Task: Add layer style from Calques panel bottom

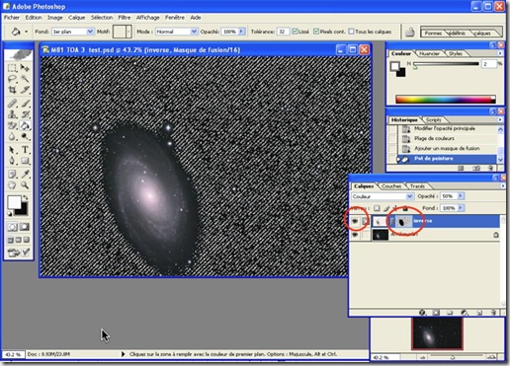Action: point(422,312)
